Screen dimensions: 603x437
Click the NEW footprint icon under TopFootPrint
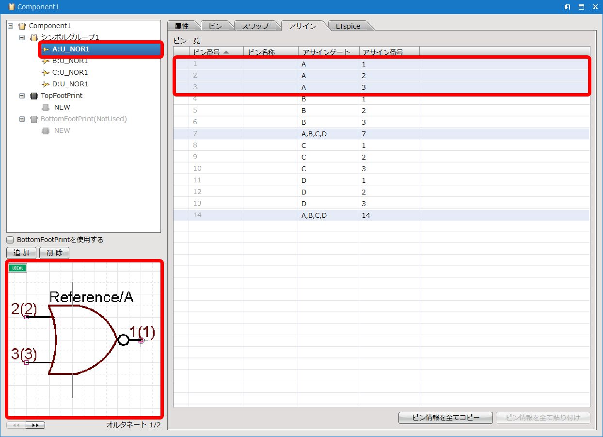[x=46, y=107]
